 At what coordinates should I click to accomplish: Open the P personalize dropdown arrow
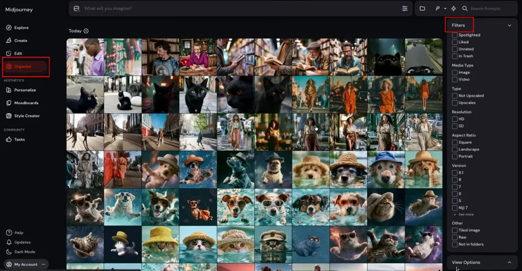(x=445, y=9)
